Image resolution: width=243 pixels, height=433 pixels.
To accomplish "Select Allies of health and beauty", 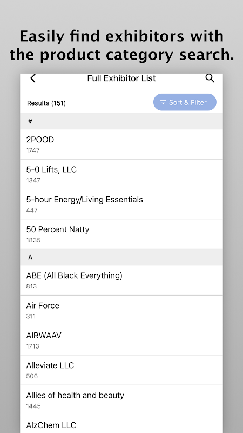I will [x=121, y=400].
